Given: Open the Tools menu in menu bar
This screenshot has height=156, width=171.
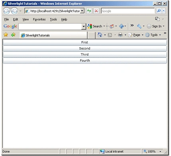Looking at the screenshot, I should click(53, 19).
